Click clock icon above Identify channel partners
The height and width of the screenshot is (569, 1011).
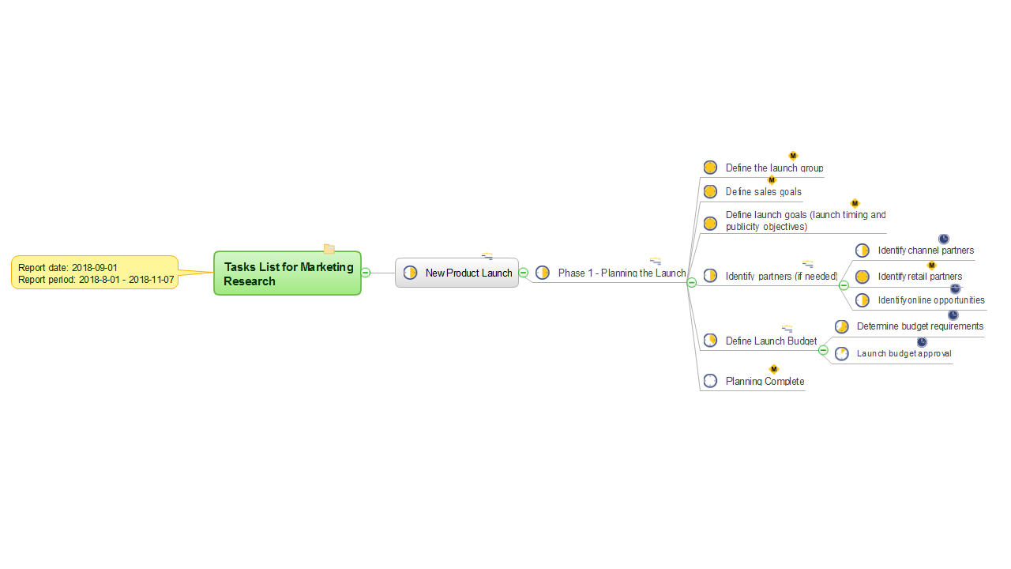(x=944, y=239)
